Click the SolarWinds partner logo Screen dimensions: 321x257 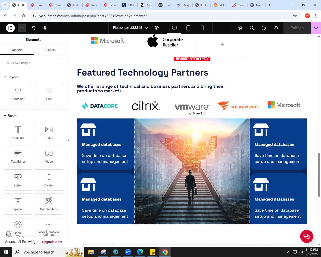pyautogui.click(x=238, y=106)
